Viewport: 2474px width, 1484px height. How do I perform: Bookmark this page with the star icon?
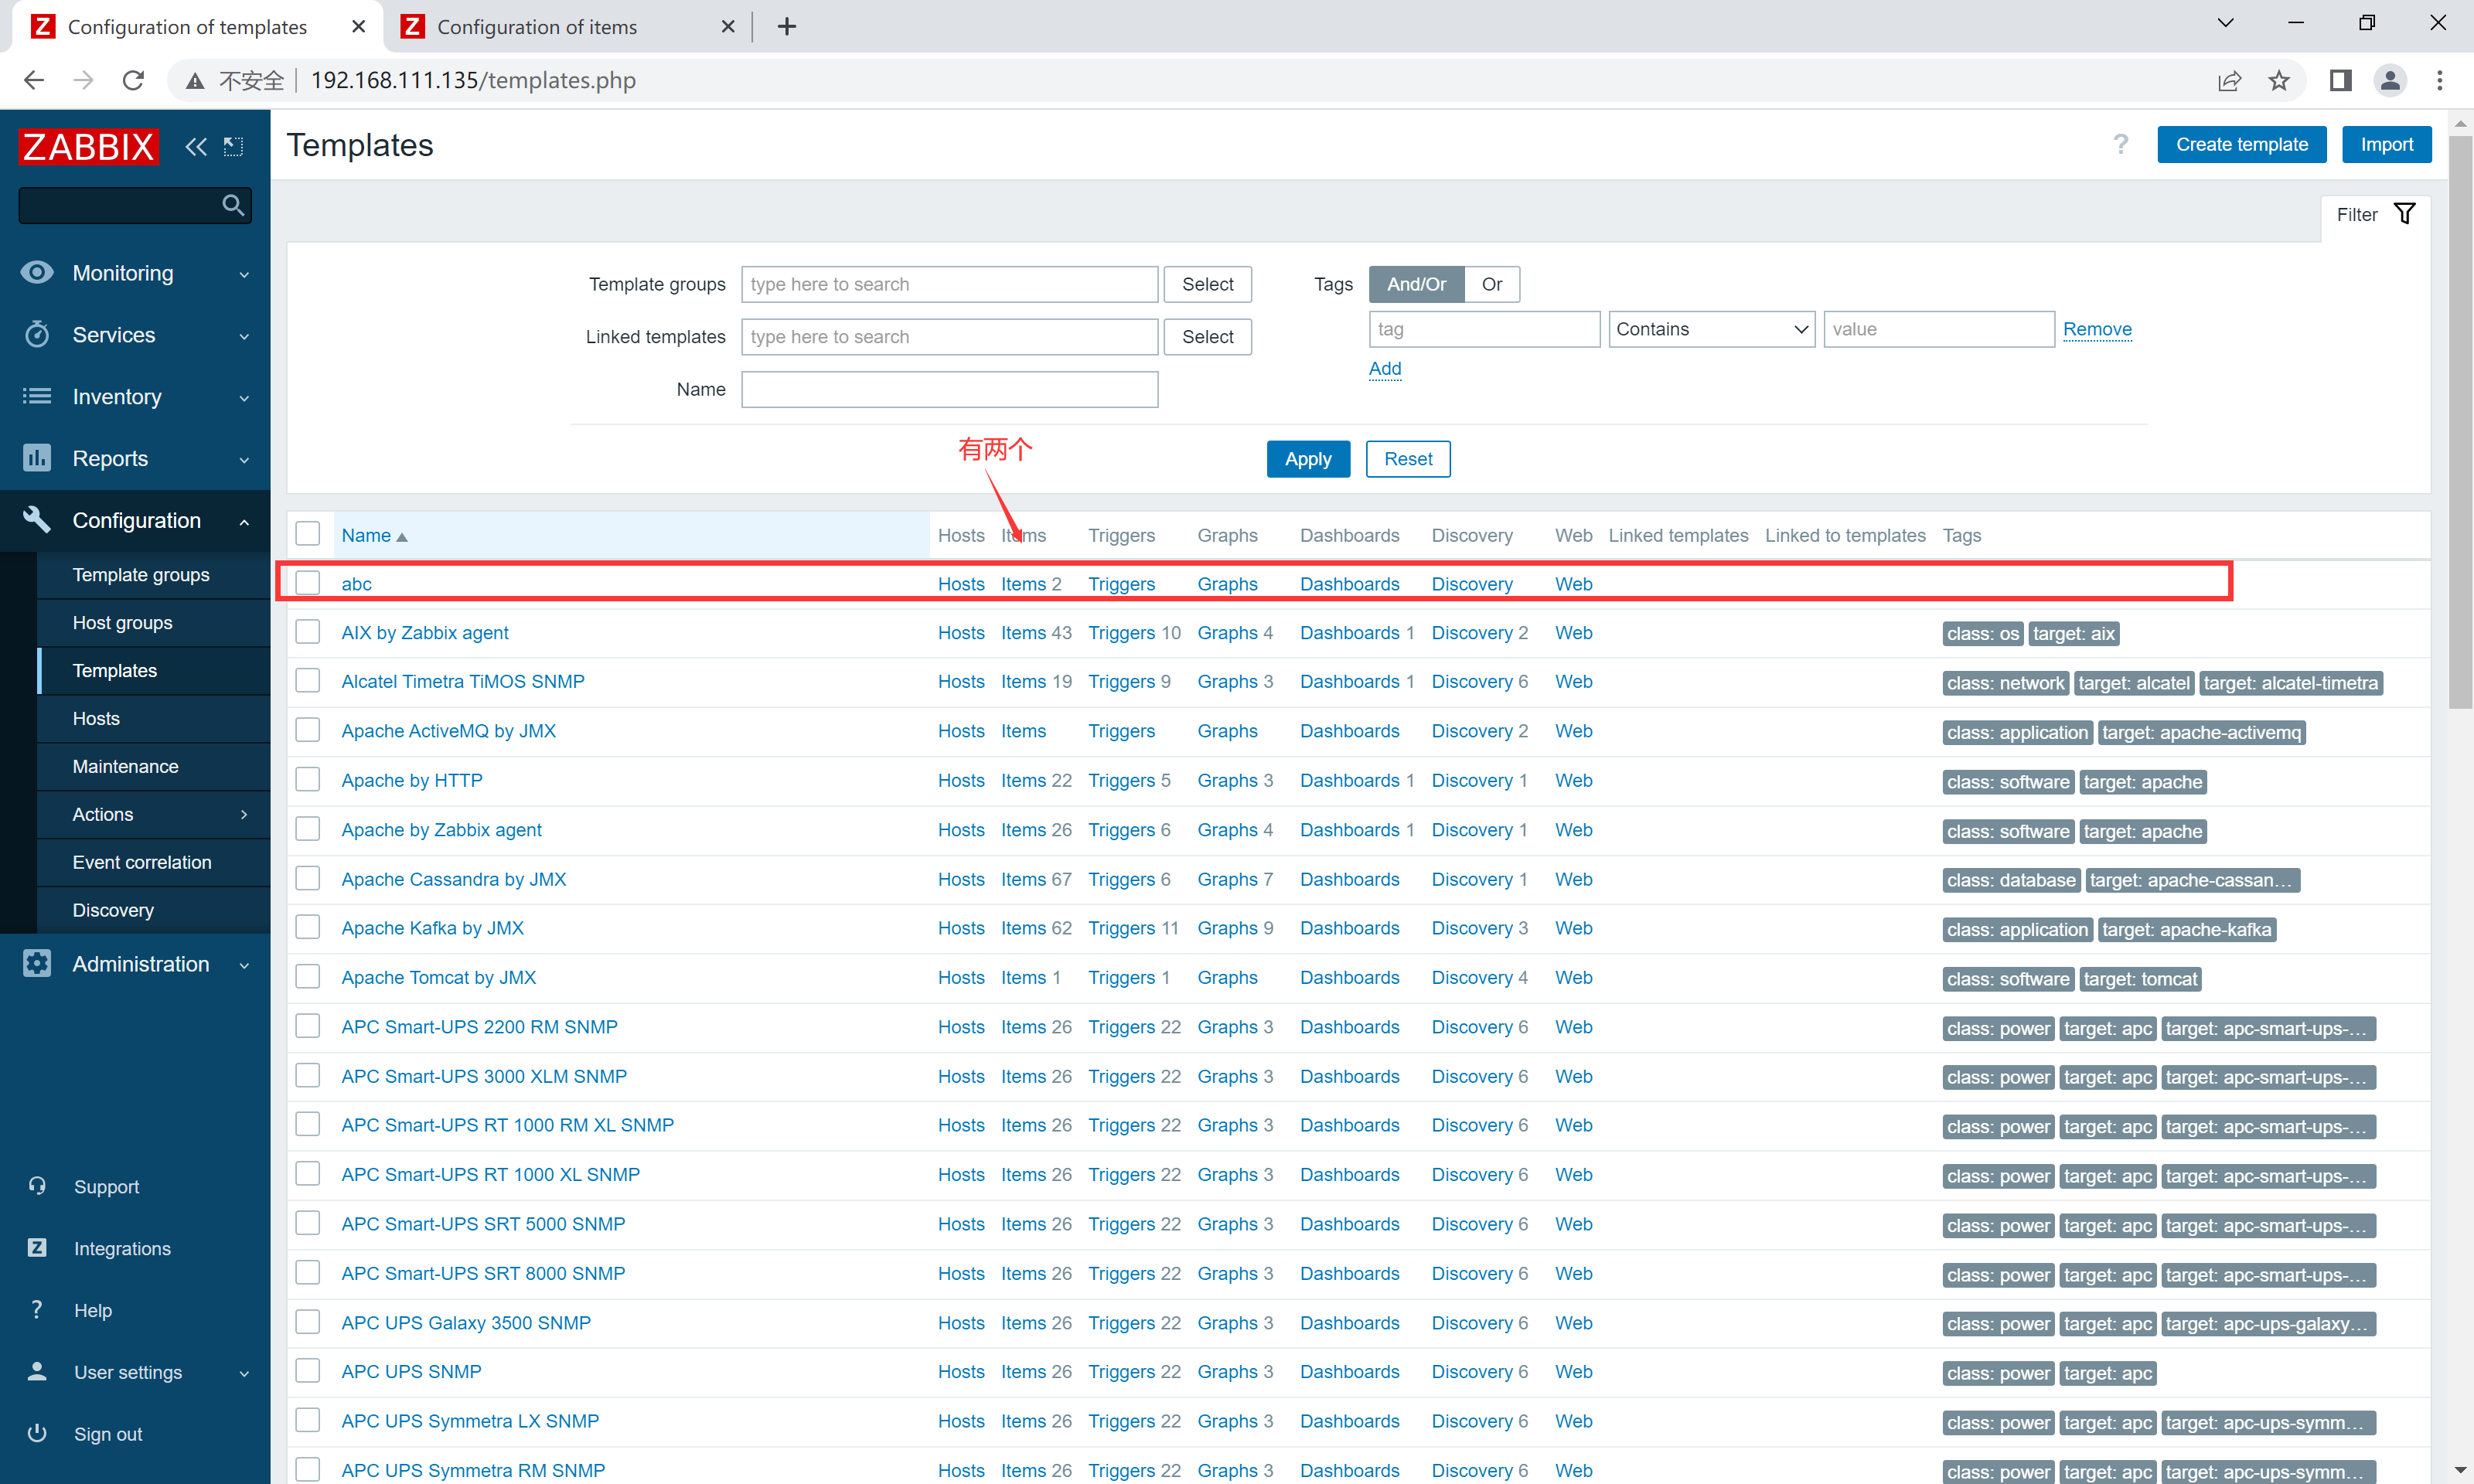tap(2279, 80)
